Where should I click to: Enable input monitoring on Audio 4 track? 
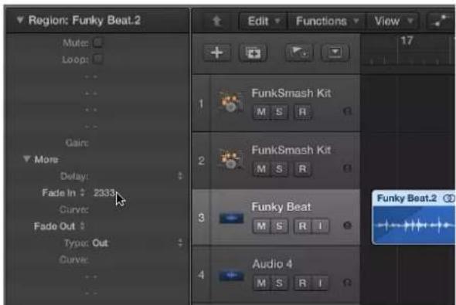point(320,283)
